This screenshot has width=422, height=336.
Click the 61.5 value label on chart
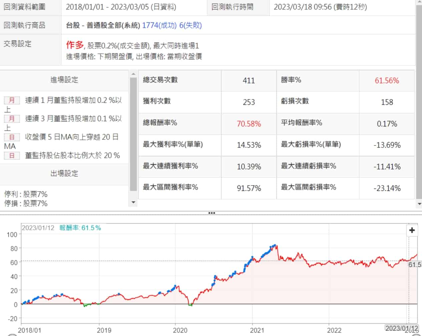tap(414, 265)
